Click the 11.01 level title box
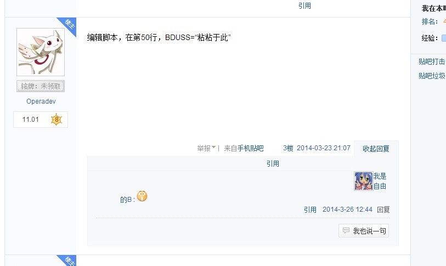446x266 pixels. [31, 120]
